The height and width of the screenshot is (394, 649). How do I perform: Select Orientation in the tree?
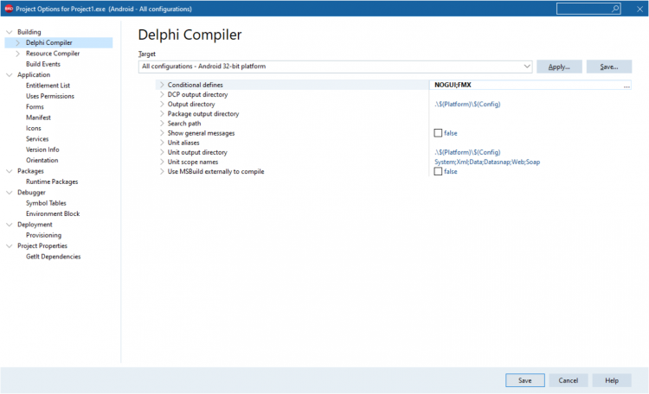(42, 161)
